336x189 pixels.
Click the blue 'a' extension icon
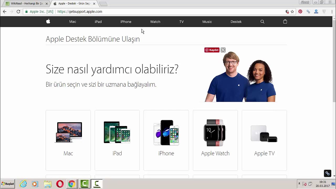(x=316, y=12)
